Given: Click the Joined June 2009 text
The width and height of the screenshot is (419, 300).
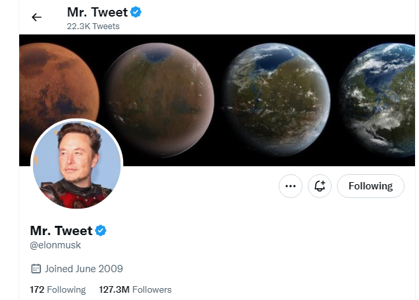Looking at the screenshot, I should [83, 269].
